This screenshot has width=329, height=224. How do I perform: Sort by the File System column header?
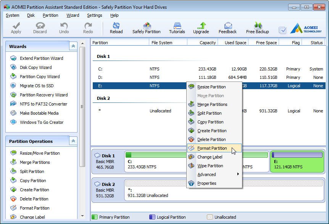coord(168,43)
